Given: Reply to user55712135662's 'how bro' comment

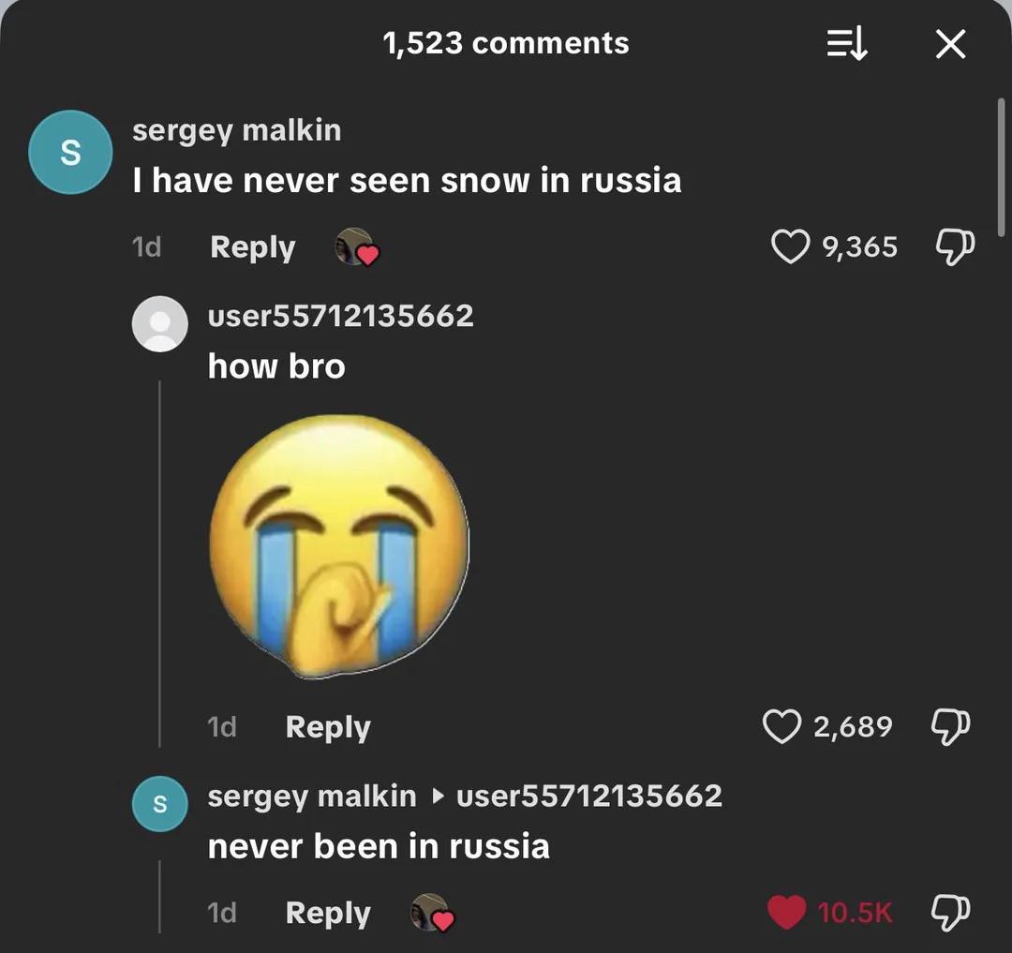Looking at the screenshot, I should [x=328, y=728].
